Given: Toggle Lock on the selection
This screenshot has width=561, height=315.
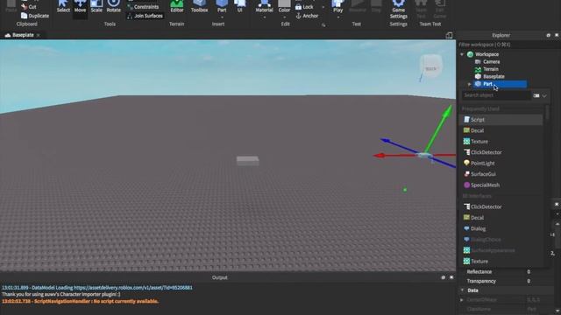Looking at the screenshot, I should point(304,7).
